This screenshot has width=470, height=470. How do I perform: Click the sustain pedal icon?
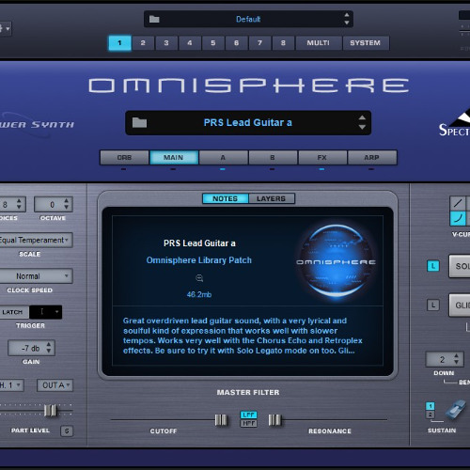point(455,410)
